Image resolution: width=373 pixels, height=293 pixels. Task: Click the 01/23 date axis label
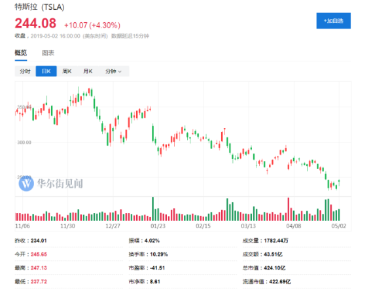158,226
